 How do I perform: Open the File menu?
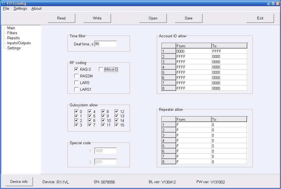pyautogui.click(x=6, y=9)
